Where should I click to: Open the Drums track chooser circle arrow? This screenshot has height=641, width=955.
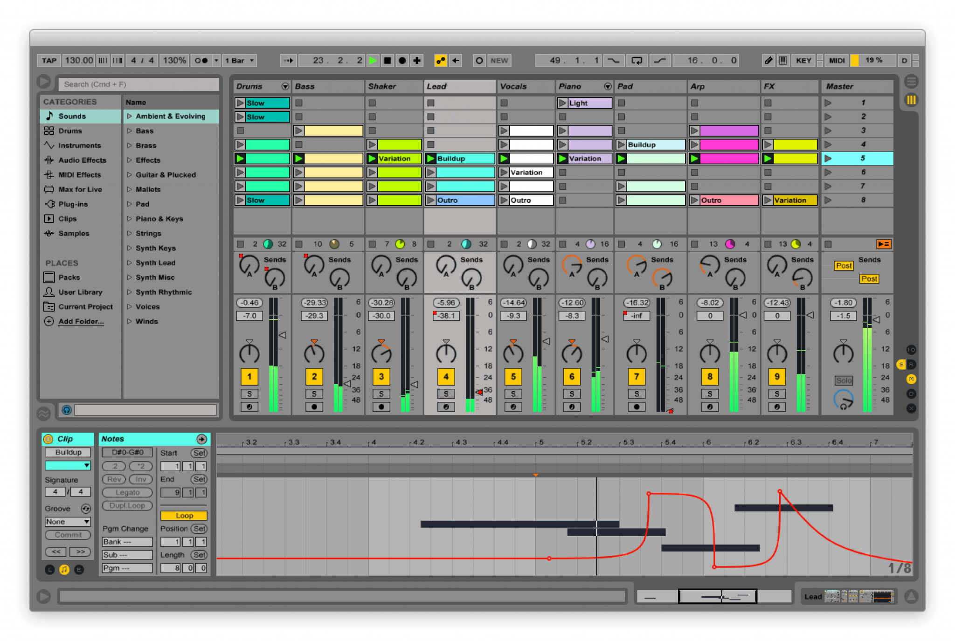pyautogui.click(x=286, y=86)
